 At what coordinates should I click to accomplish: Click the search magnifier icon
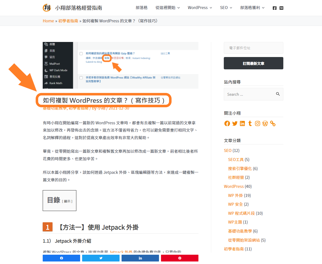tap(278, 94)
